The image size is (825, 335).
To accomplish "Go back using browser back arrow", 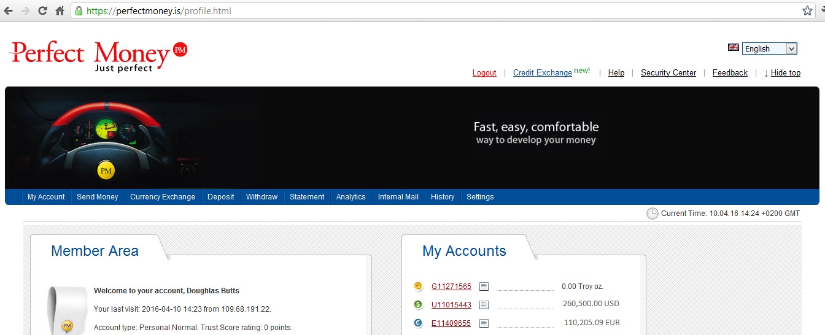I will point(9,11).
